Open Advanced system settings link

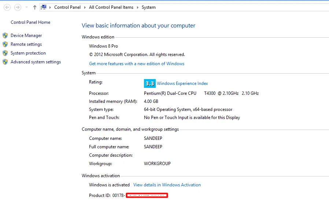[36, 62]
